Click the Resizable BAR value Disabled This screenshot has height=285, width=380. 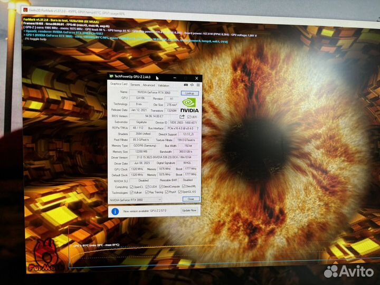pos(188,180)
